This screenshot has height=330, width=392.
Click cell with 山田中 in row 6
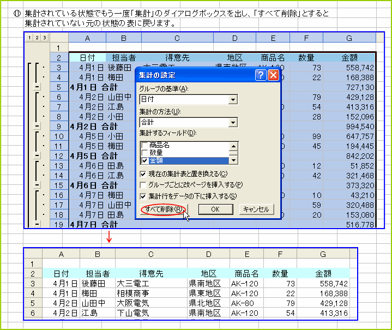(119, 97)
